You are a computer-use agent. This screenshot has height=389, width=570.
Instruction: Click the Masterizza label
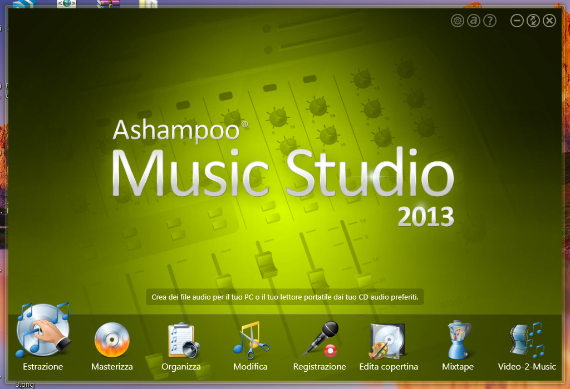[x=112, y=367]
